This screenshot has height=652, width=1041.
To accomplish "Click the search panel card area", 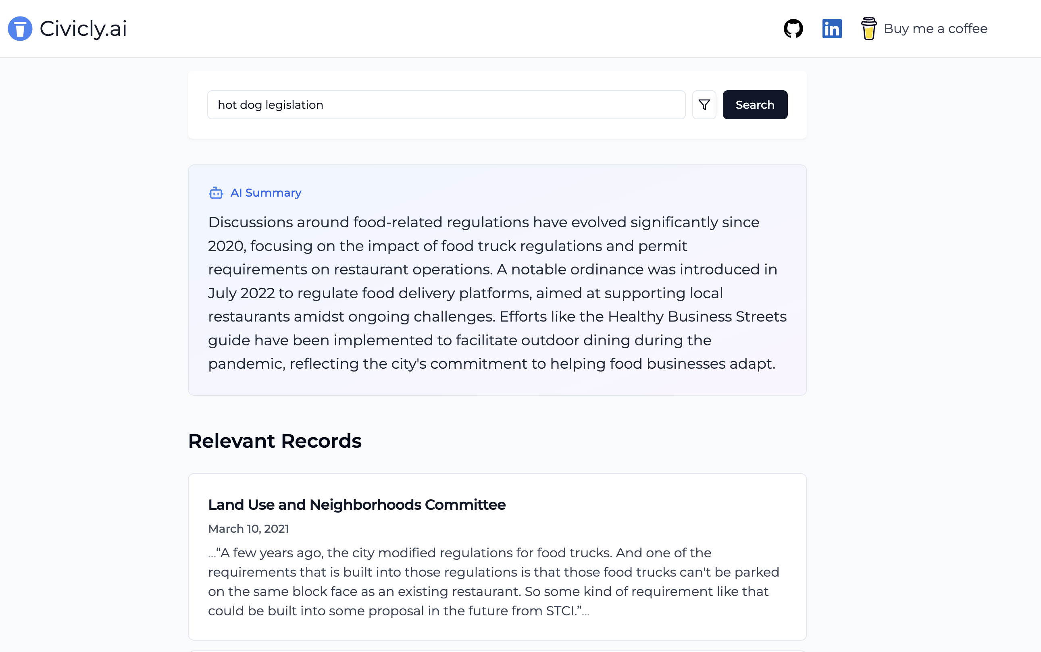I will (496, 129).
